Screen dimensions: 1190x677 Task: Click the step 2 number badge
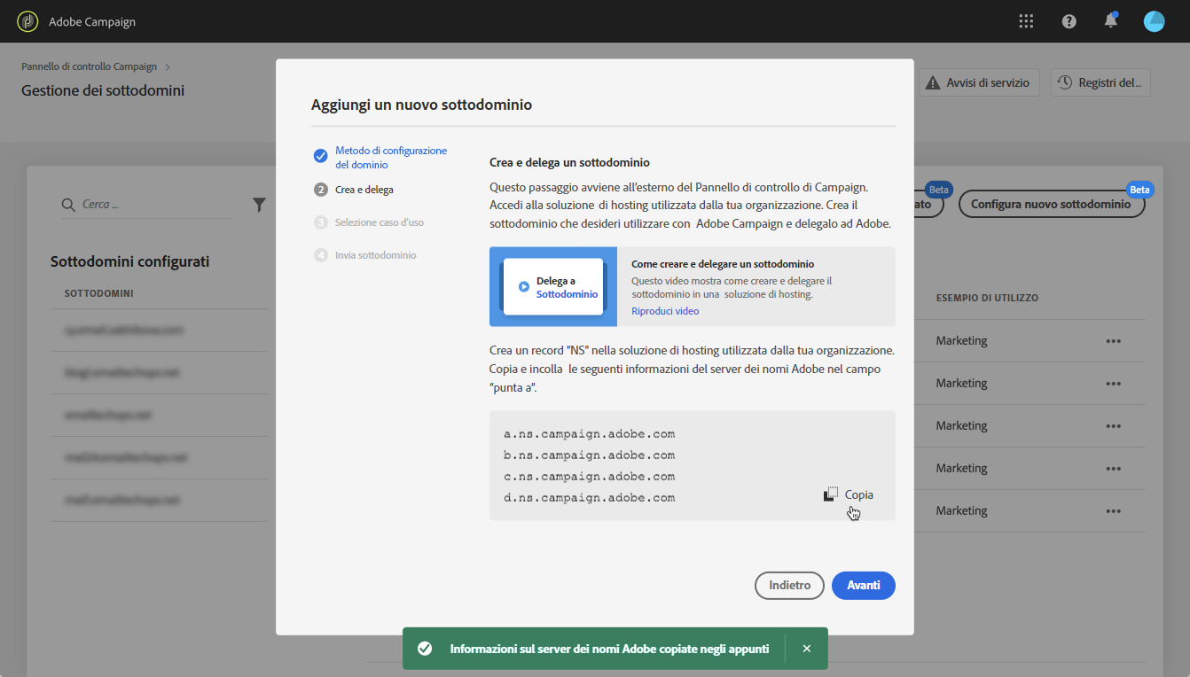[x=321, y=190]
